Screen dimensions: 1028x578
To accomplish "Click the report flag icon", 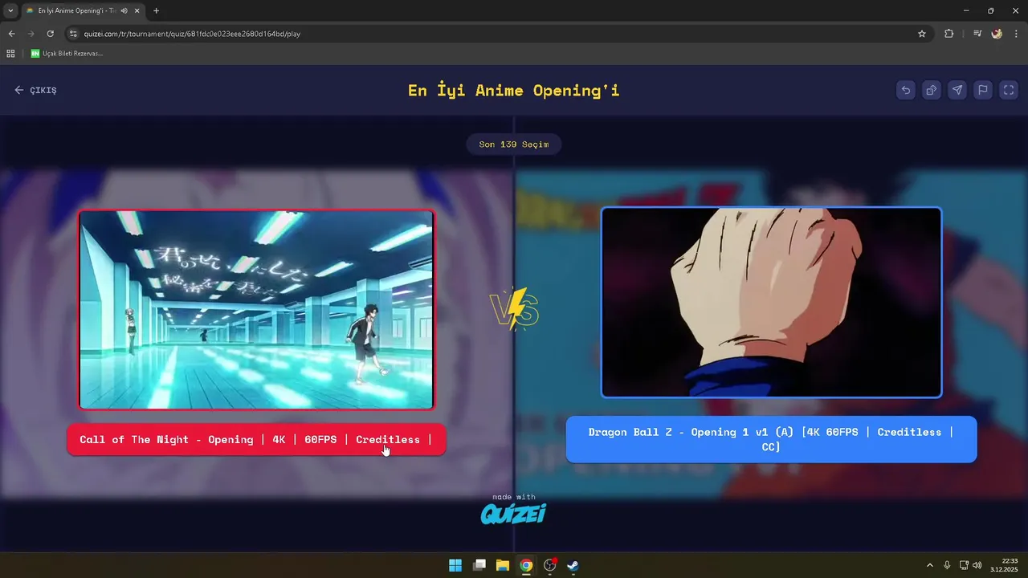I will [983, 90].
